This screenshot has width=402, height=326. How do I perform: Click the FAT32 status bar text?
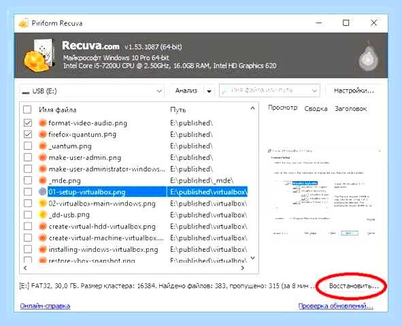(167, 286)
